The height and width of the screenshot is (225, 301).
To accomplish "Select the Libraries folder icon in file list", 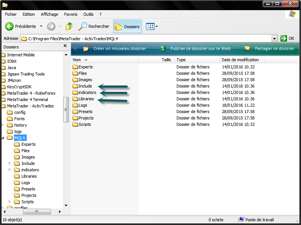I will 75,99.
